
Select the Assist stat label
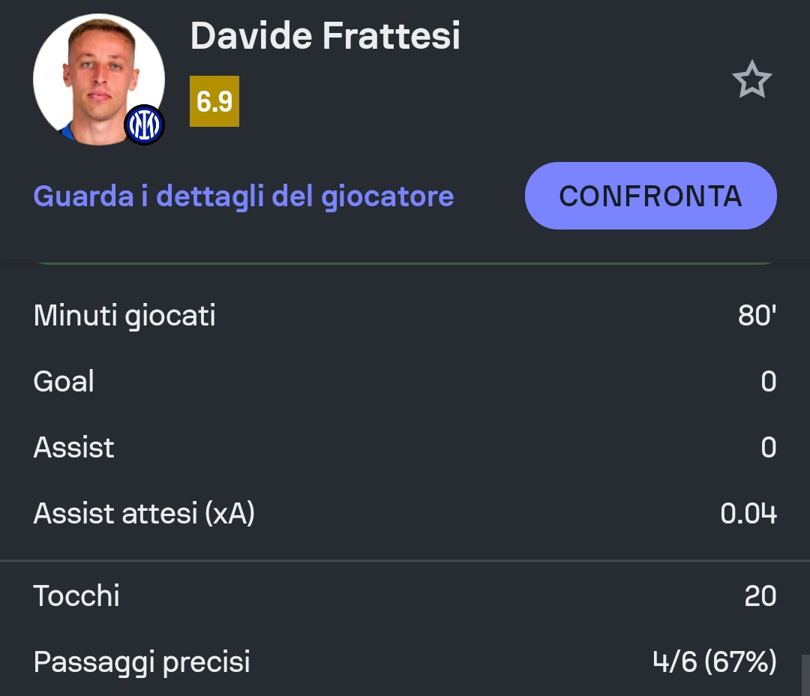pyautogui.click(x=73, y=447)
